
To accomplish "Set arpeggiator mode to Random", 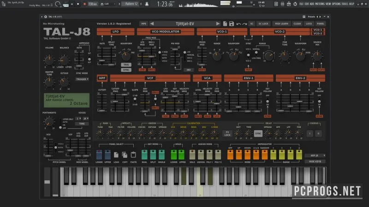I will coord(264,155).
